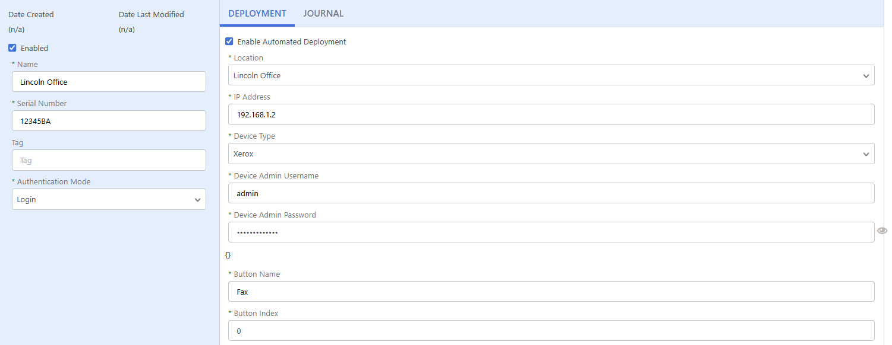Click the IP Address input field
Screen dimensions: 892x345
click(551, 114)
